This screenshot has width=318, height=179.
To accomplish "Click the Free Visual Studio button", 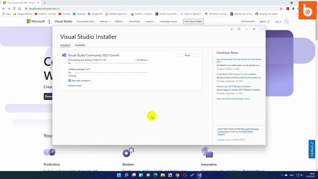I will [193, 21].
